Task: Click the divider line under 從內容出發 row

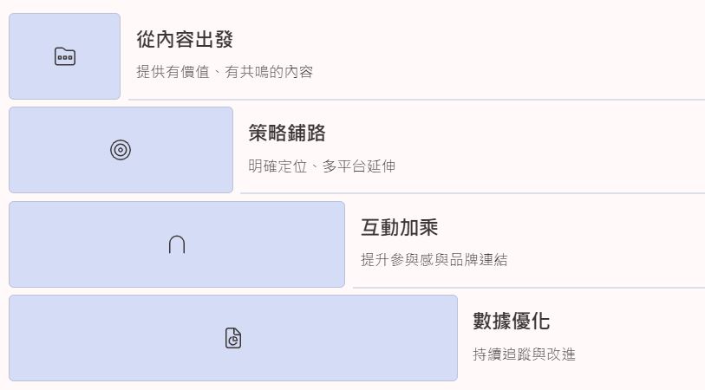Action: (x=416, y=100)
